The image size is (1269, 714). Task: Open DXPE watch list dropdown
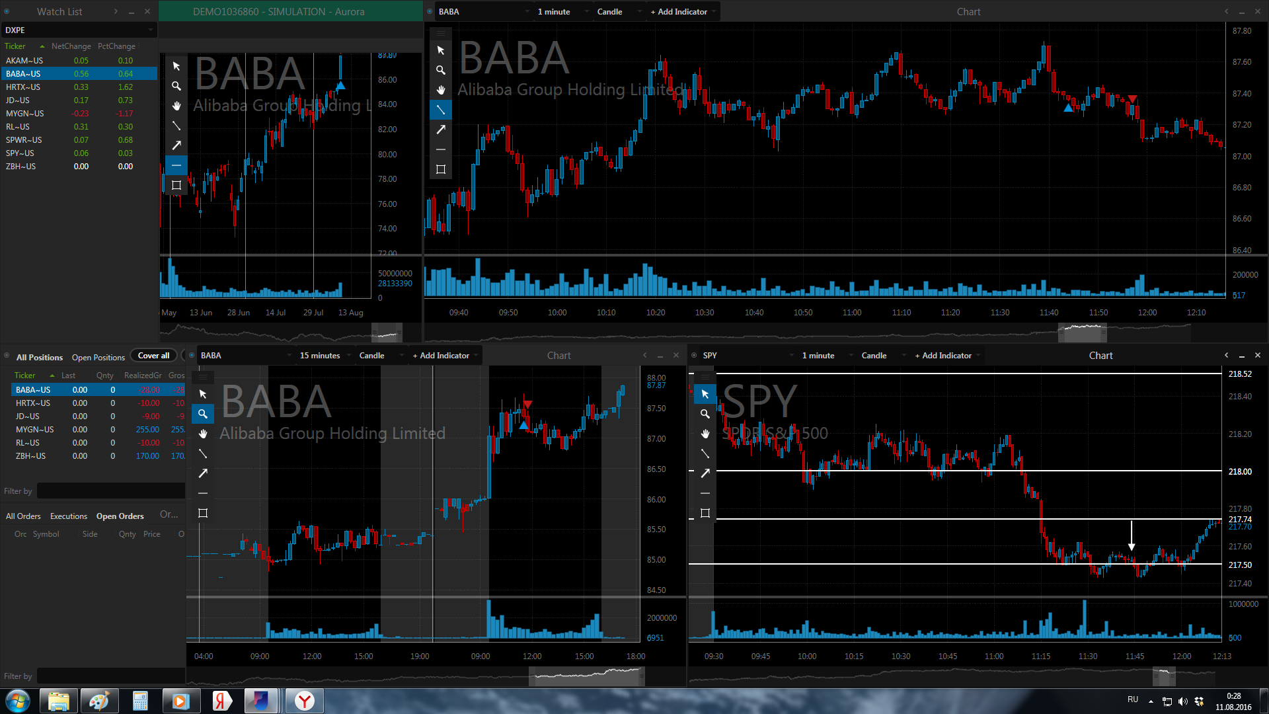coord(79,30)
